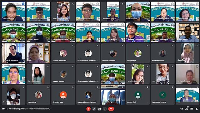Click Mookda Norasing's profile avatar
This screenshot has width=200, height=113.
coord(162,53)
